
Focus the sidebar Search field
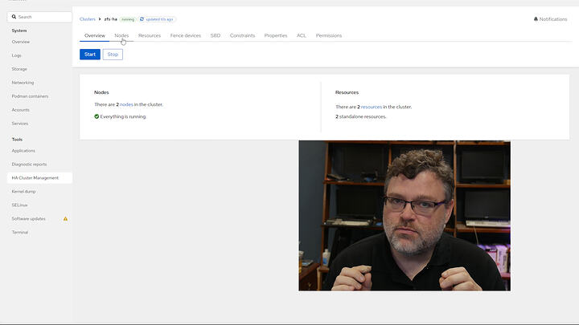pos(39,17)
